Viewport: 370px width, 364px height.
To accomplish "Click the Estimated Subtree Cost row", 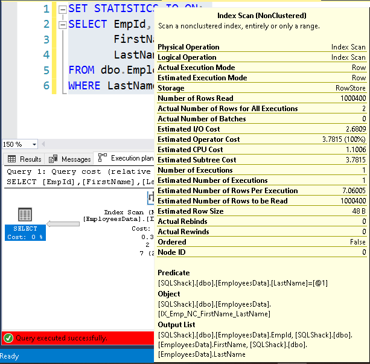I will (x=262, y=160).
